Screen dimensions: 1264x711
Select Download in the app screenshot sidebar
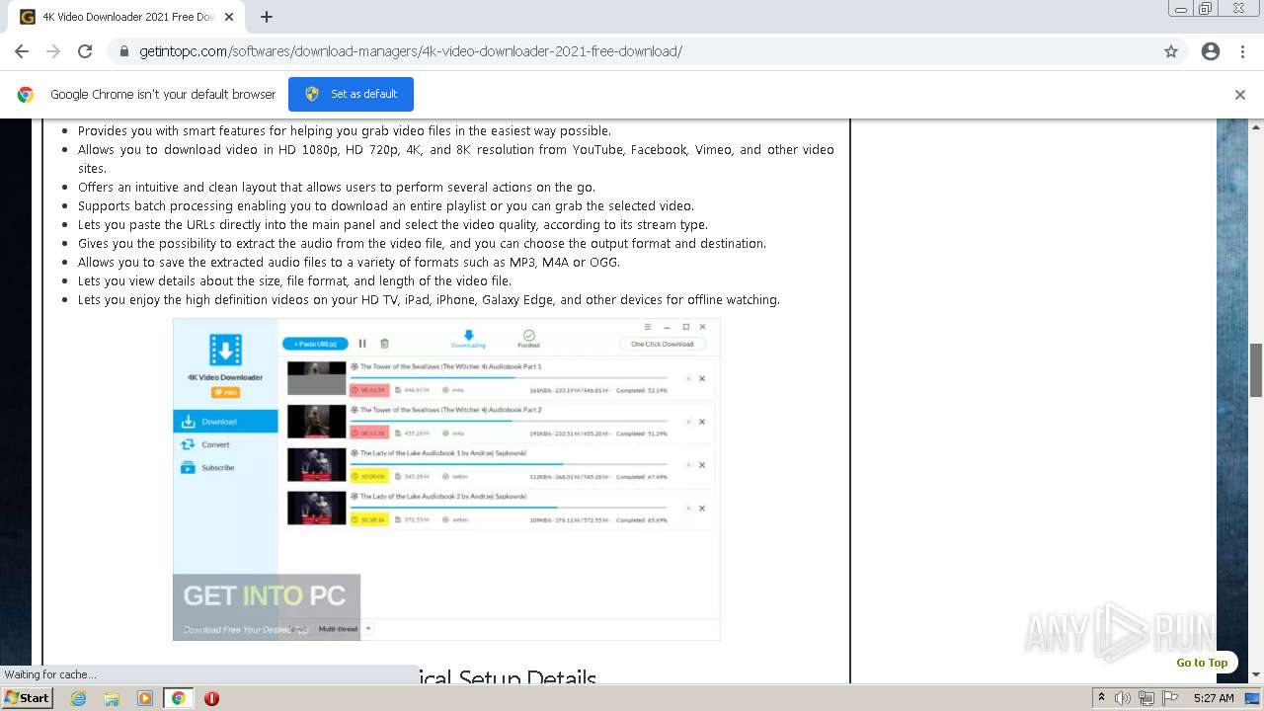pos(226,422)
